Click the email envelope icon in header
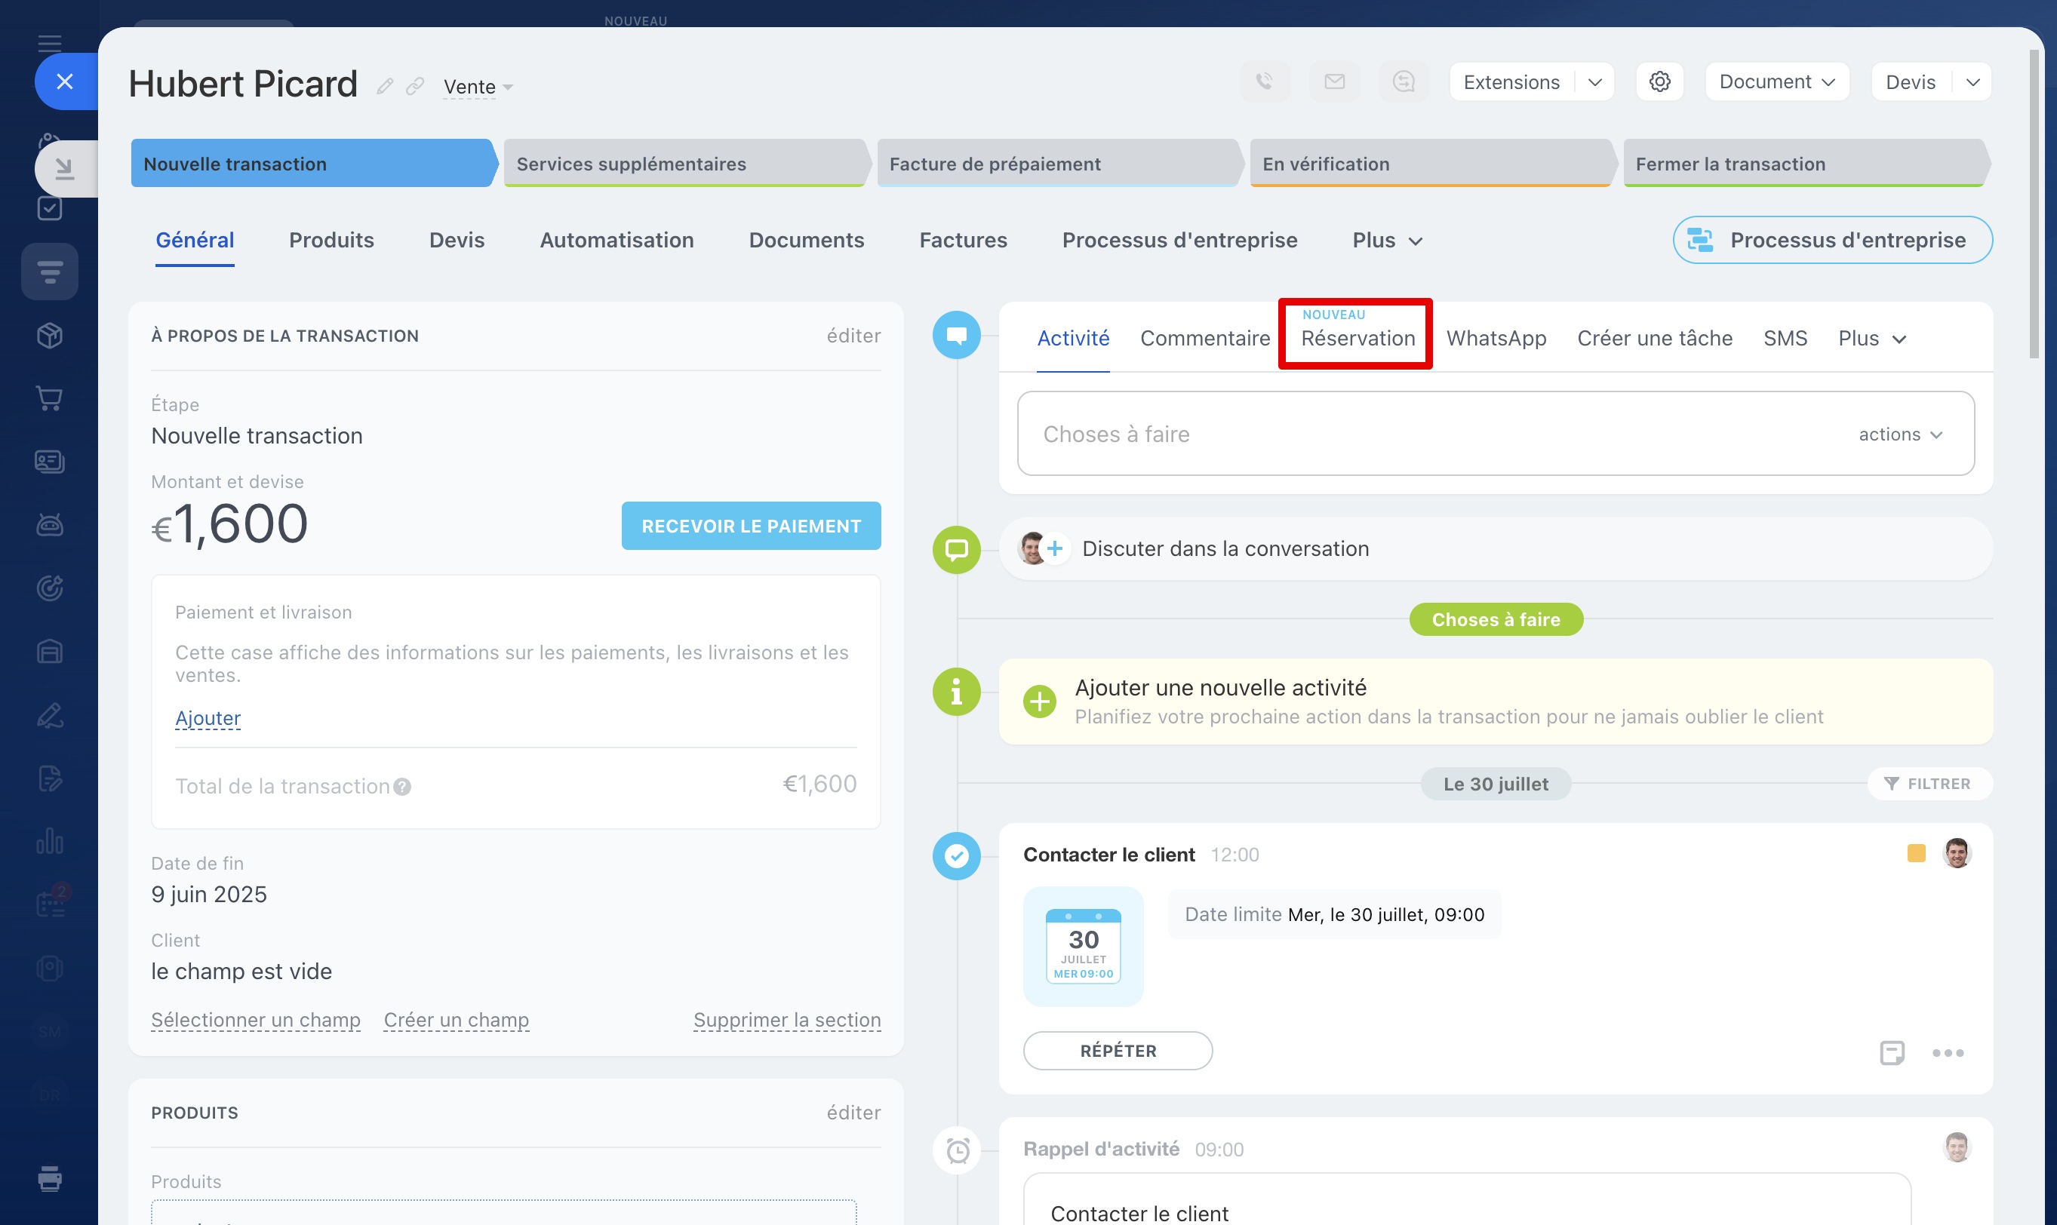Image resolution: width=2057 pixels, height=1225 pixels. [x=1334, y=81]
